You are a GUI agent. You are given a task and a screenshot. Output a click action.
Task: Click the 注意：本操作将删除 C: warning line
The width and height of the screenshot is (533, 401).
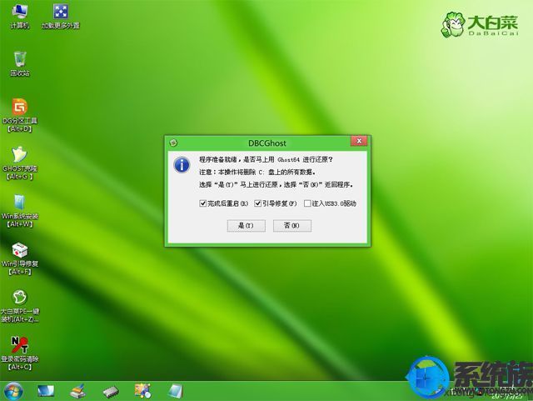pyautogui.click(x=257, y=173)
